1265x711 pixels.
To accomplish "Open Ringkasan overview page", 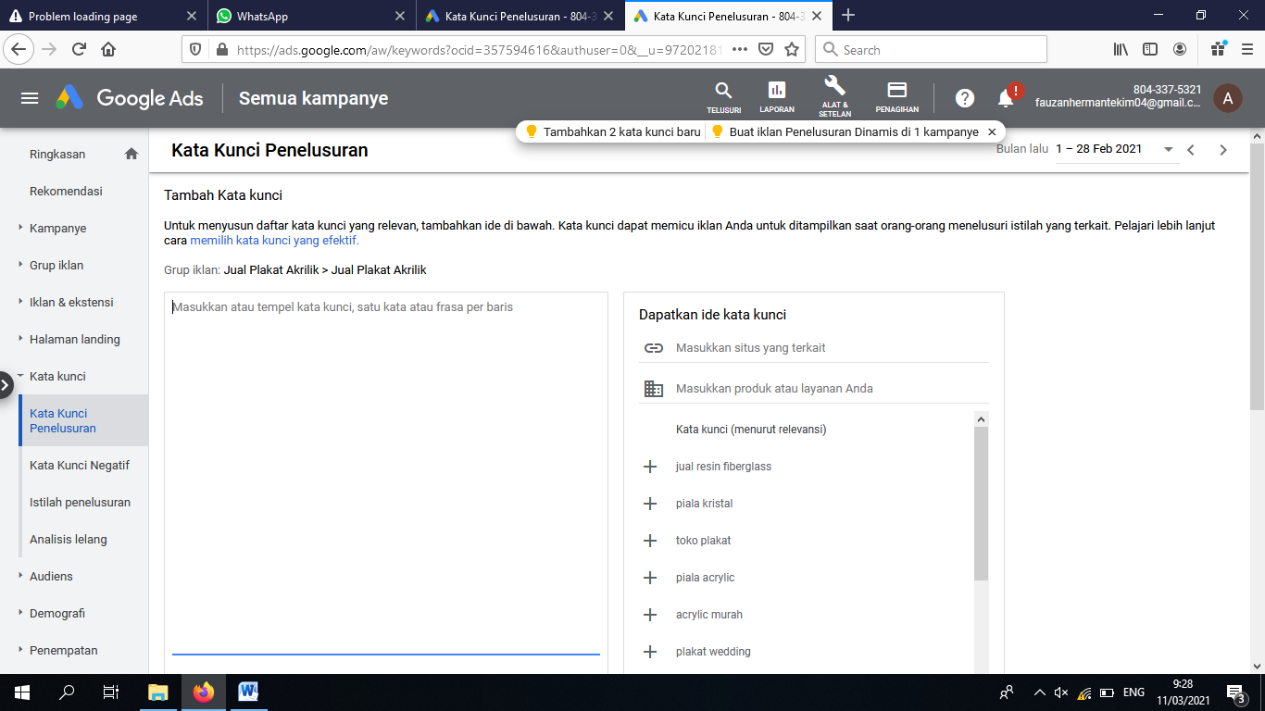I will 57,154.
